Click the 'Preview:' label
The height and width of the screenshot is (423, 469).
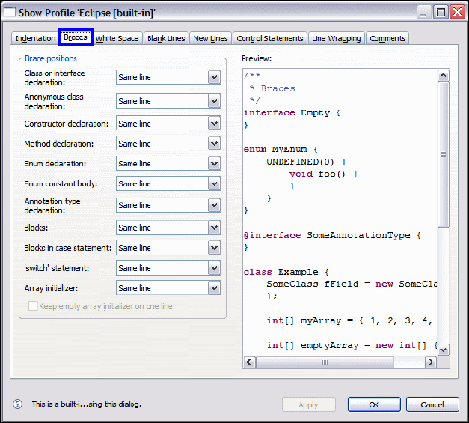(x=257, y=58)
